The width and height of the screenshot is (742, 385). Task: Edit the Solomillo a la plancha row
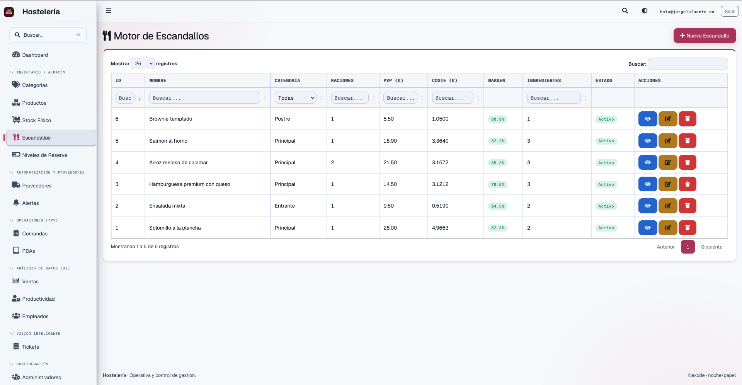point(668,228)
